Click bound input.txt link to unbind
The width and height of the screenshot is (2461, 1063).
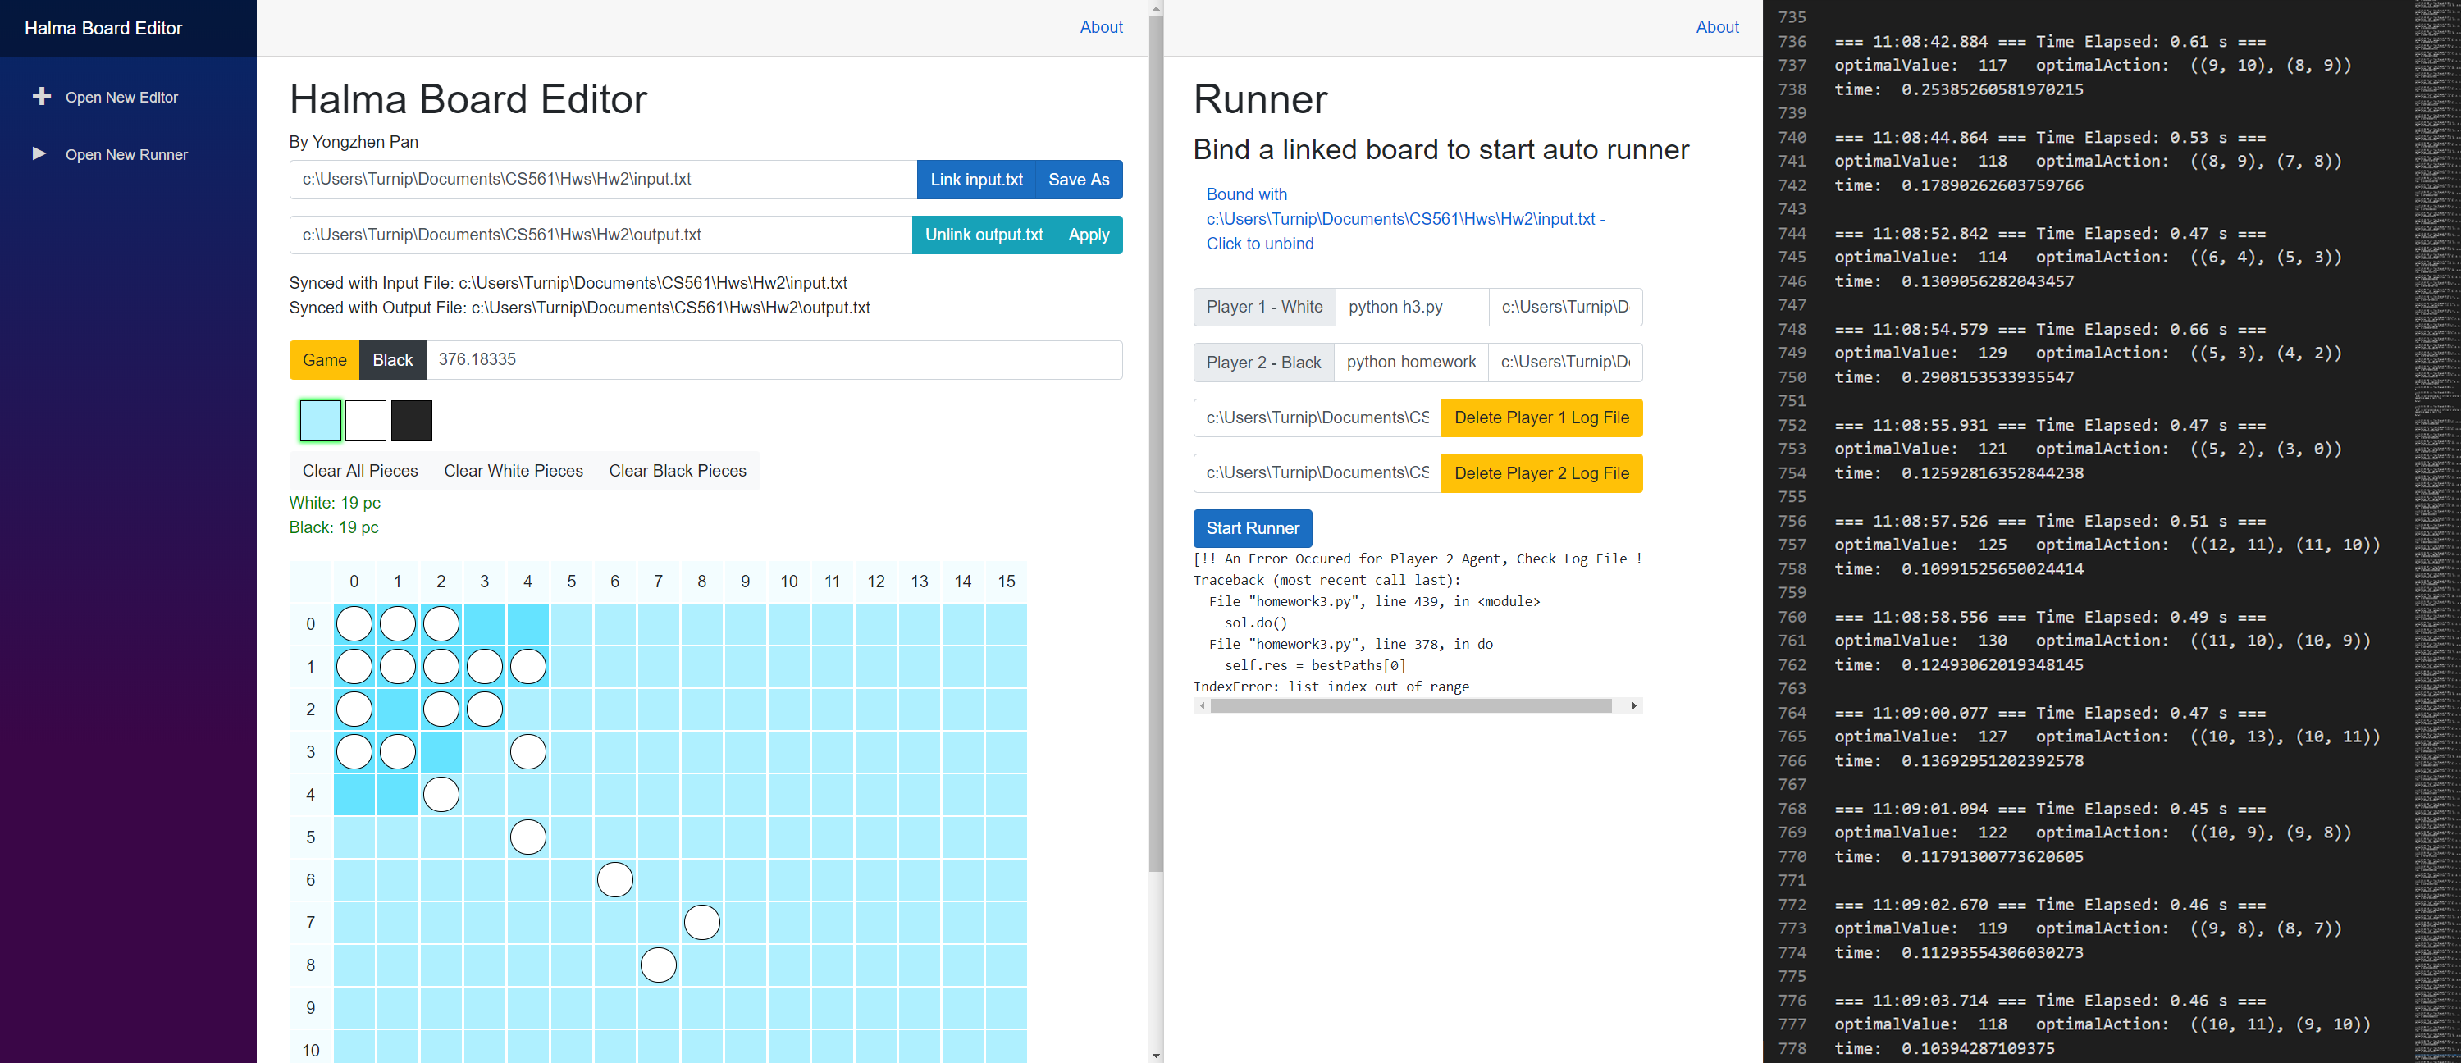[1404, 219]
